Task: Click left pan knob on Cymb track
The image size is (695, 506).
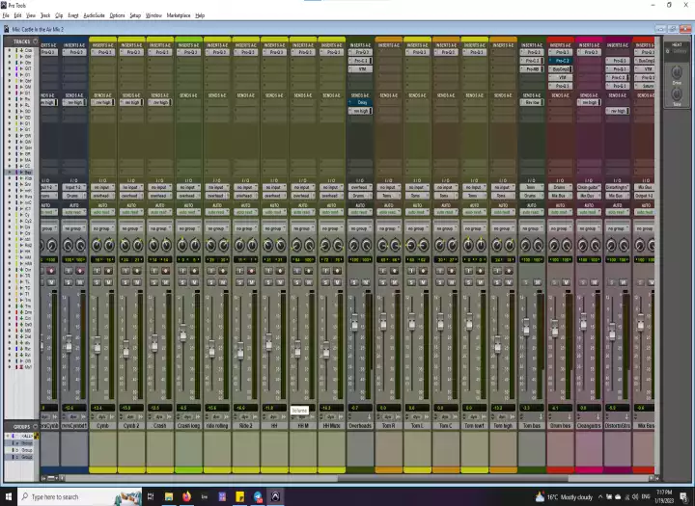Action: click(x=97, y=245)
